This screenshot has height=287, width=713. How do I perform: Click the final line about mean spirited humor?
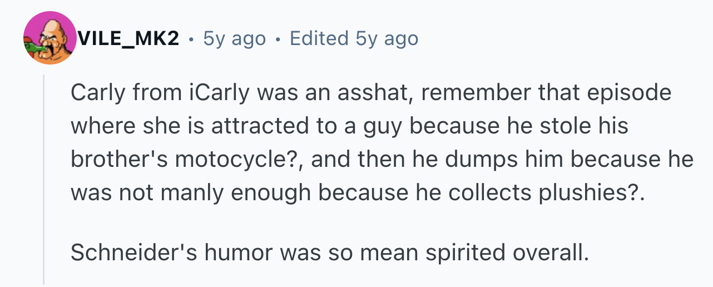pyautogui.click(x=329, y=253)
